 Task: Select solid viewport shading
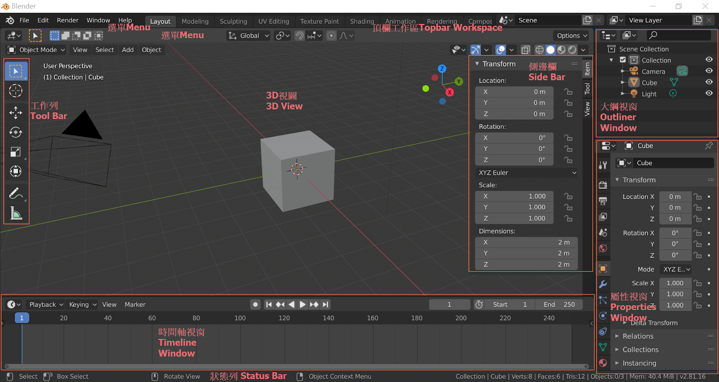(550, 50)
